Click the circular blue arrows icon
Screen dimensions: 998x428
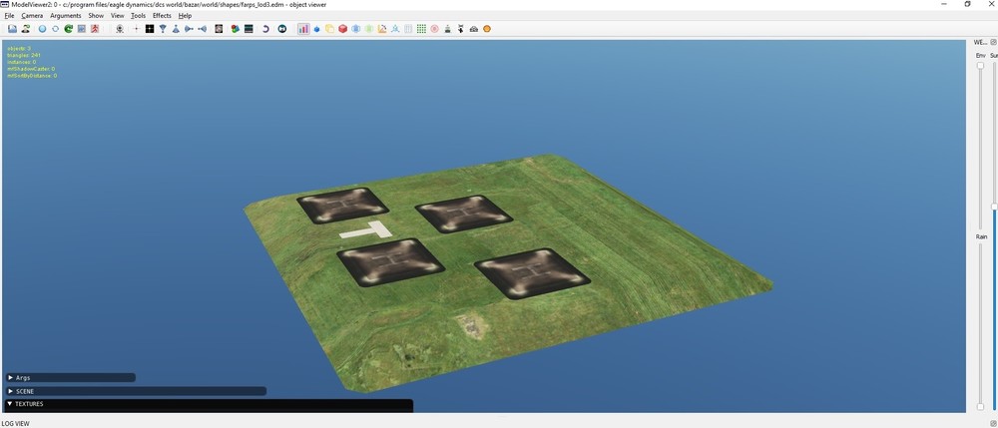(x=55, y=29)
